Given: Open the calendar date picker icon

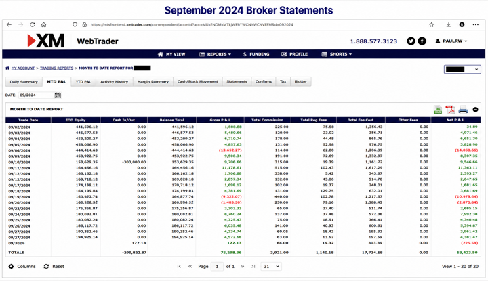Looking at the screenshot, I should pos(58,95).
